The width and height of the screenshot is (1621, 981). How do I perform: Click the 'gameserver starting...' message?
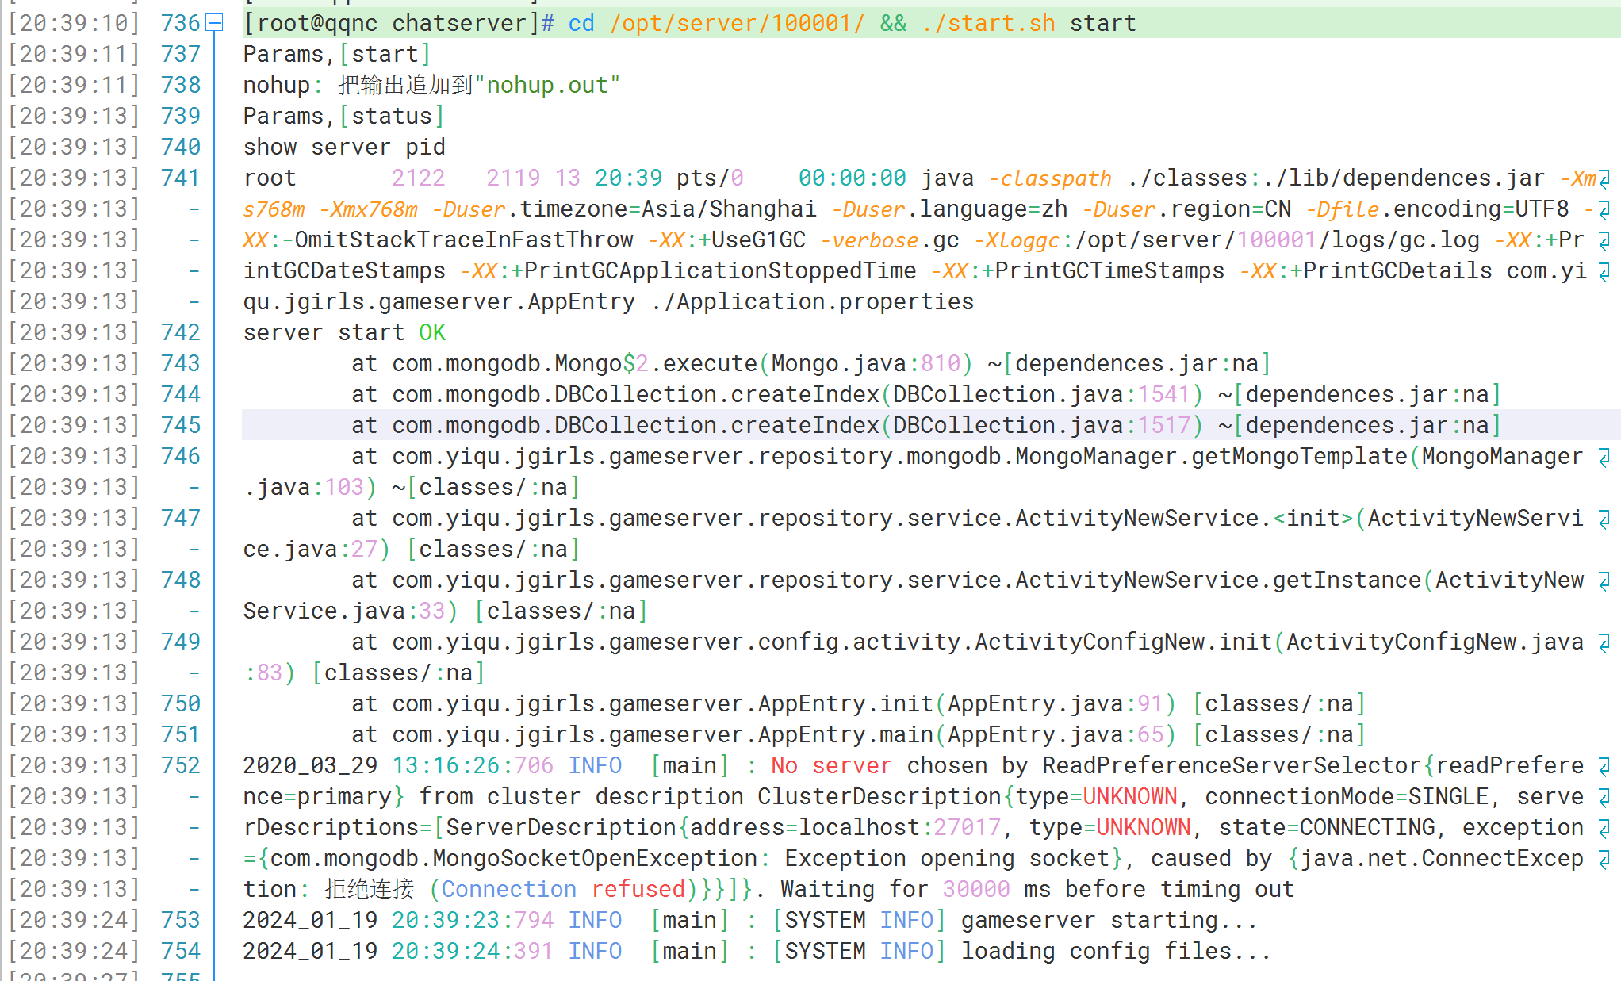(1109, 920)
